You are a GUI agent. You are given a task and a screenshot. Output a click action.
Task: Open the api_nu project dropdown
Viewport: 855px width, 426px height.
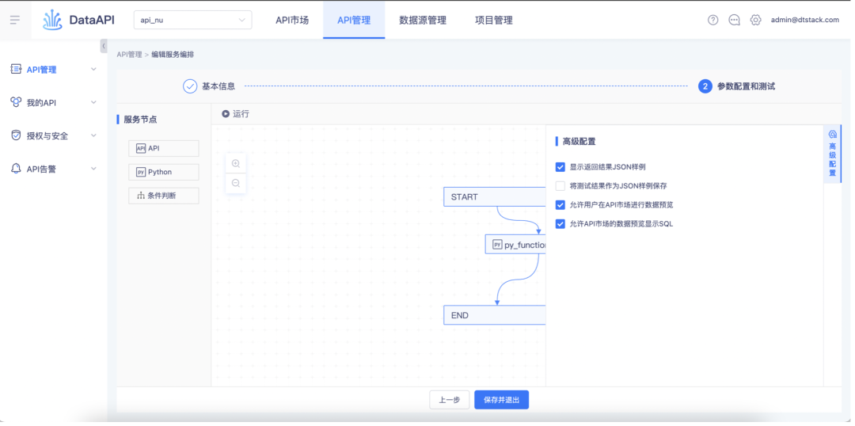tap(192, 20)
